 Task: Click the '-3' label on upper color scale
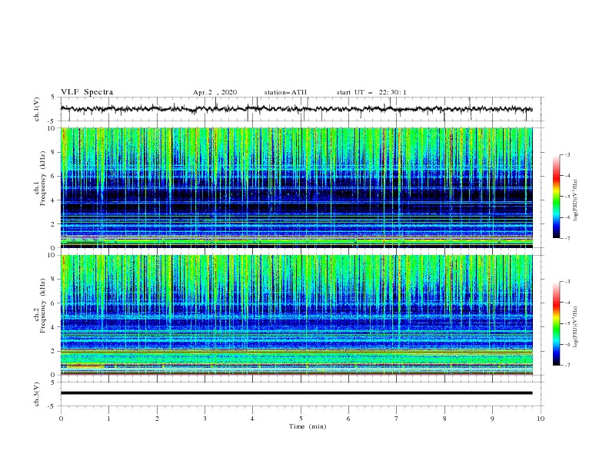[x=567, y=154]
